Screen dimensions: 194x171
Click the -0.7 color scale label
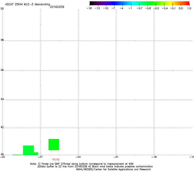(139, 8)
